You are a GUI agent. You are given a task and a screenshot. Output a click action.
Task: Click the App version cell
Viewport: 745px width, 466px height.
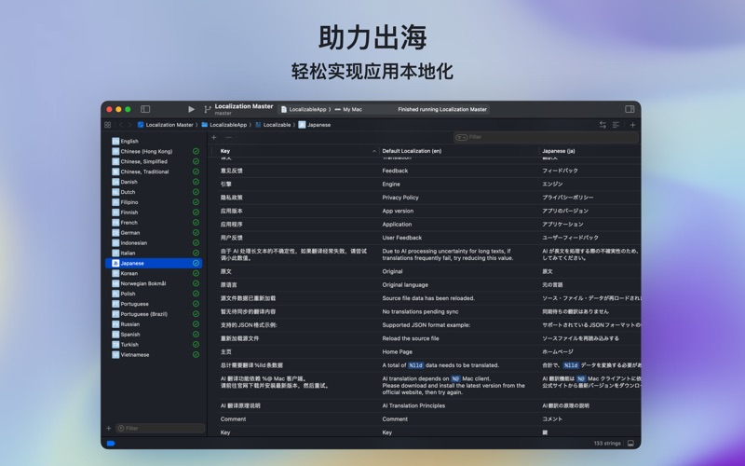(398, 211)
